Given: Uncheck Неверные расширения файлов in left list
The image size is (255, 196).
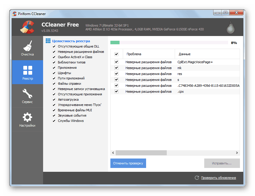Looking at the screenshot, I should click(x=54, y=52).
